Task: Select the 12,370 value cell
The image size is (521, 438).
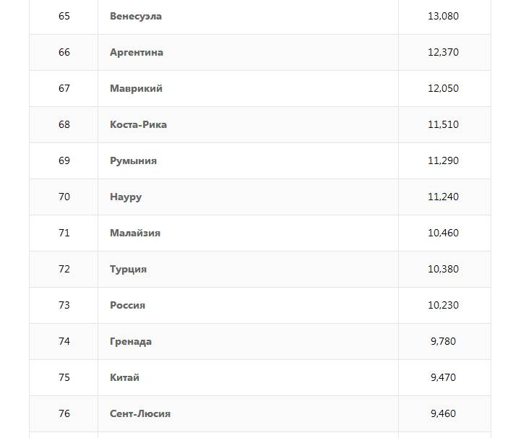Action: tap(443, 52)
